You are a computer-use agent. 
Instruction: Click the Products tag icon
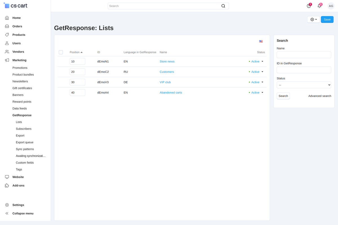[x=7, y=35]
